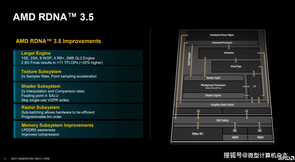Click the 2.9G Fmax TFLOPs line

click(x=62, y=63)
